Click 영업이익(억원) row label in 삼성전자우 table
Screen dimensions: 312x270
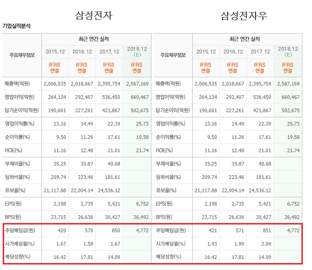pos(170,97)
